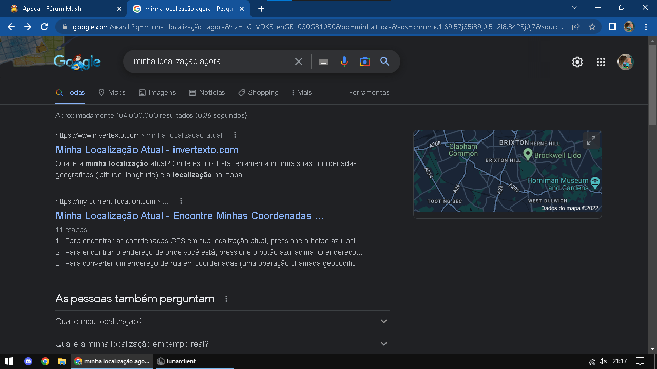Close the 'minha localização agora' tab

point(242,9)
